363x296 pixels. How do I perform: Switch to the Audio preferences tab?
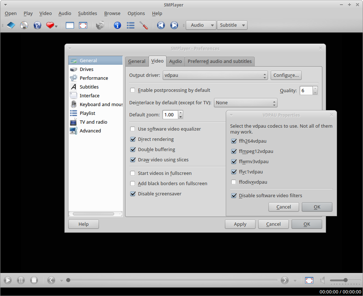pyautogui.click(x=175, y=61)
